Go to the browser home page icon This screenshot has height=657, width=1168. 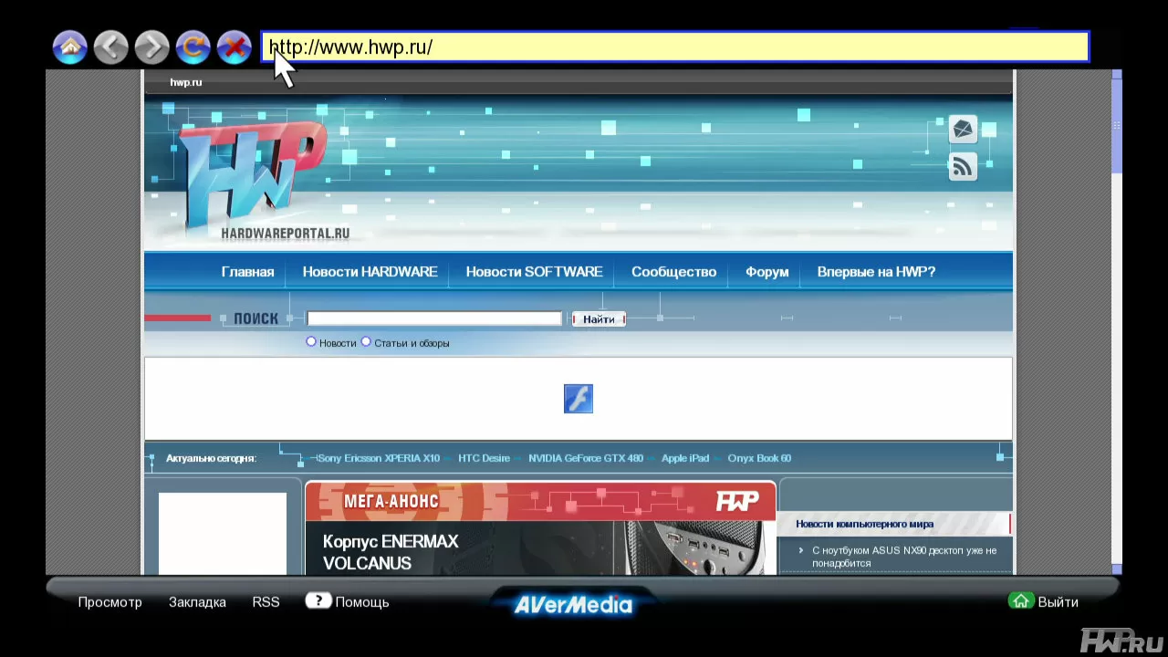70,47
